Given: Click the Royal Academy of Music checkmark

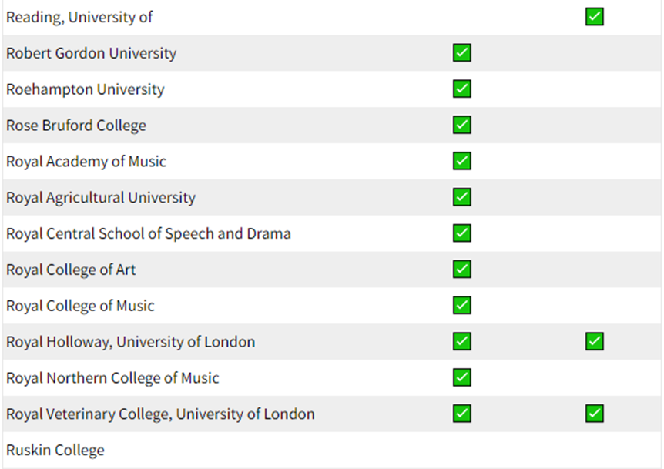Looking at the screenshot, I should click(462, 161).
